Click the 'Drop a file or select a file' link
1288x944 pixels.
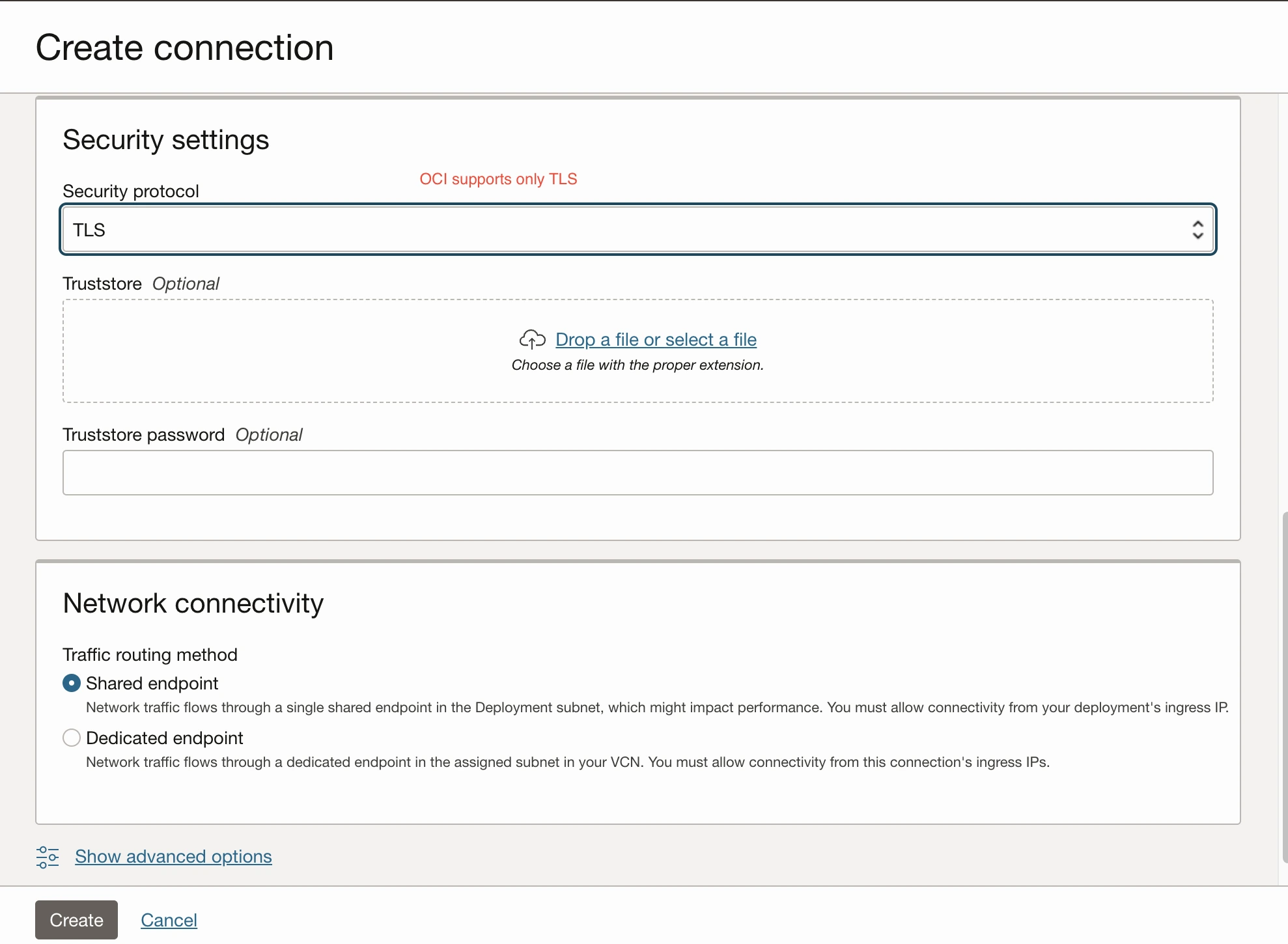click(655, 339)
